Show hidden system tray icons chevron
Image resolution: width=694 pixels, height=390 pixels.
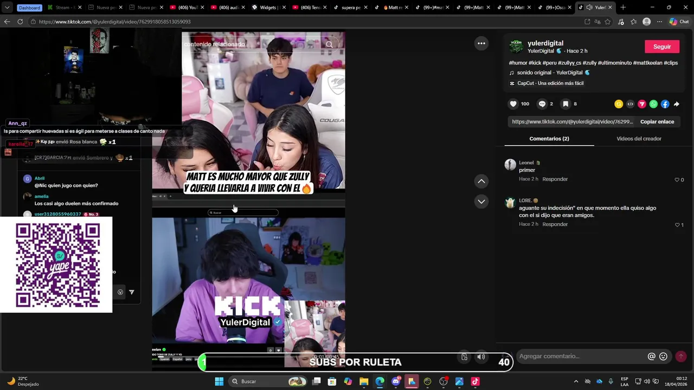coord(576,381)
